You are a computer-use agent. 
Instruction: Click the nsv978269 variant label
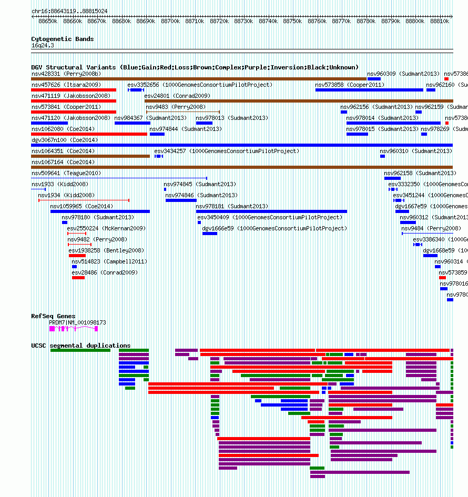[444, 129]
